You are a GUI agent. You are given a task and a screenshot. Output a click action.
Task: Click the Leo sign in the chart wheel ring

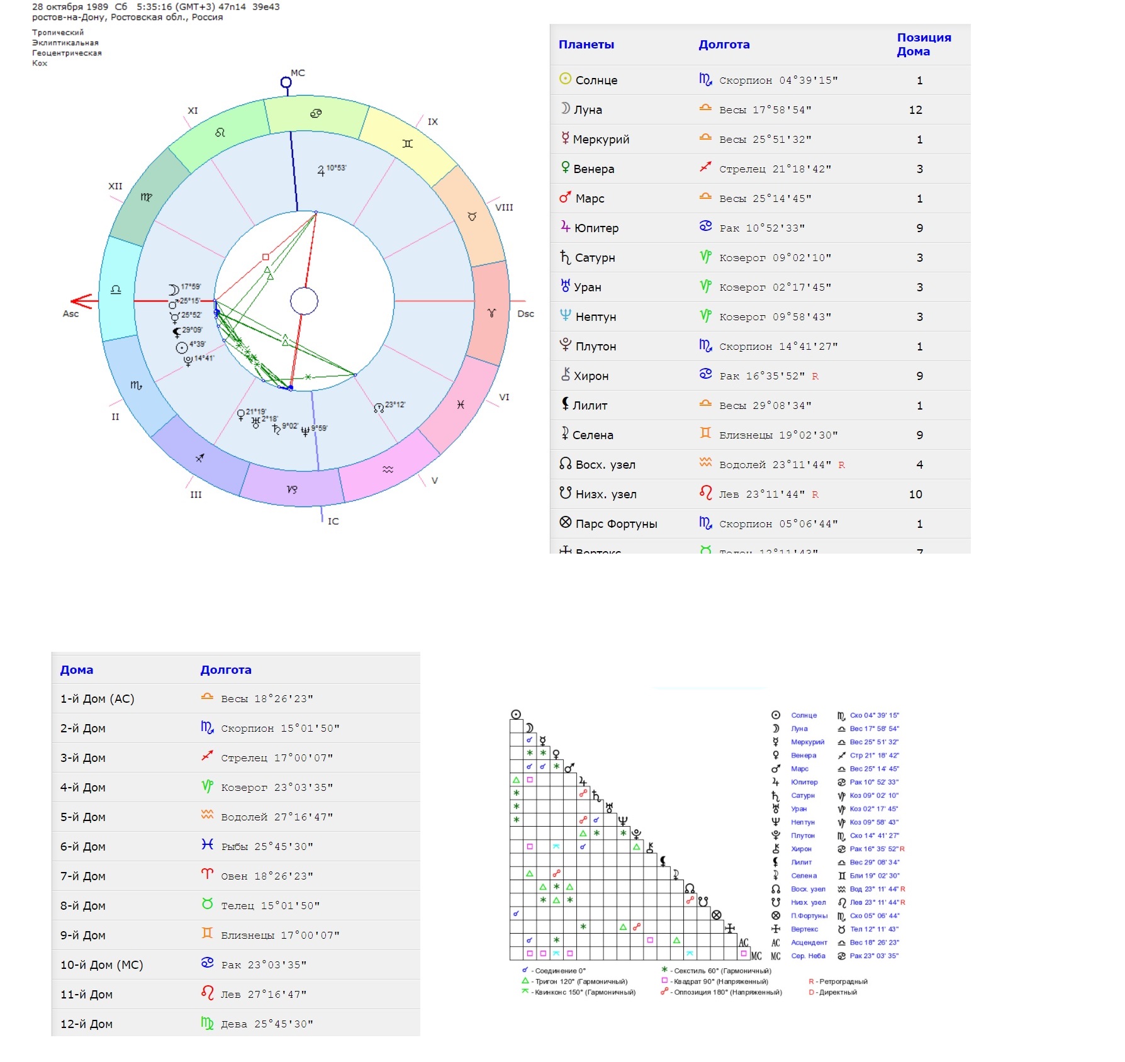click(220, 133)
